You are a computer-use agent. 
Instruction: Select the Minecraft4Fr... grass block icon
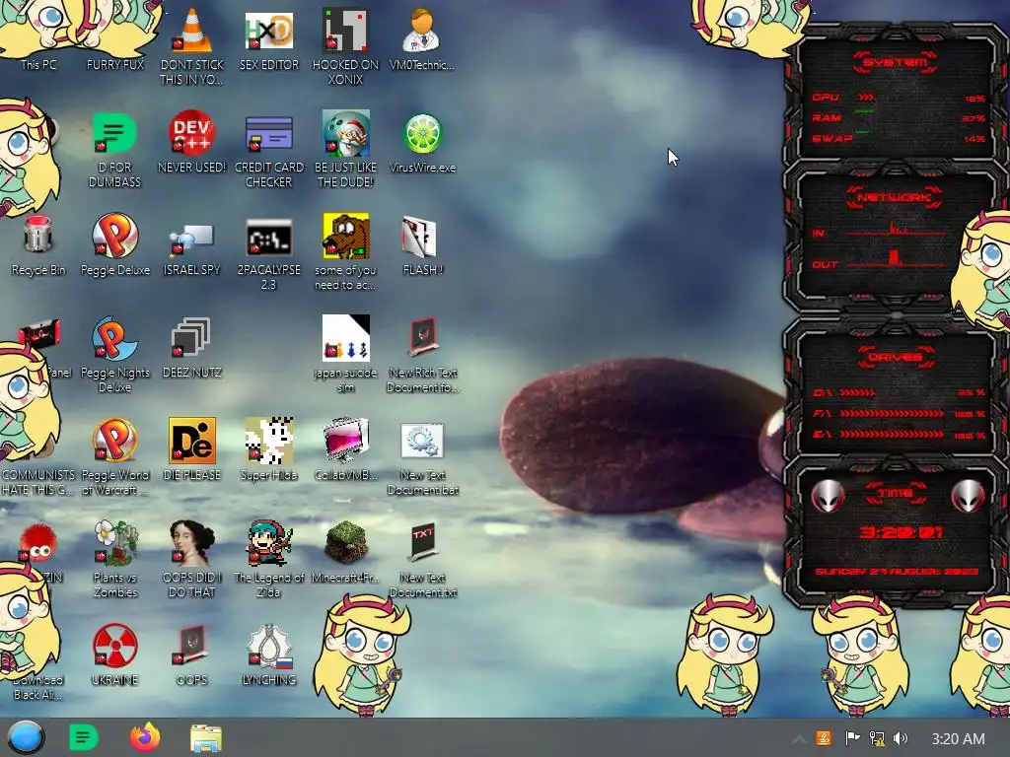coord(345,552)
